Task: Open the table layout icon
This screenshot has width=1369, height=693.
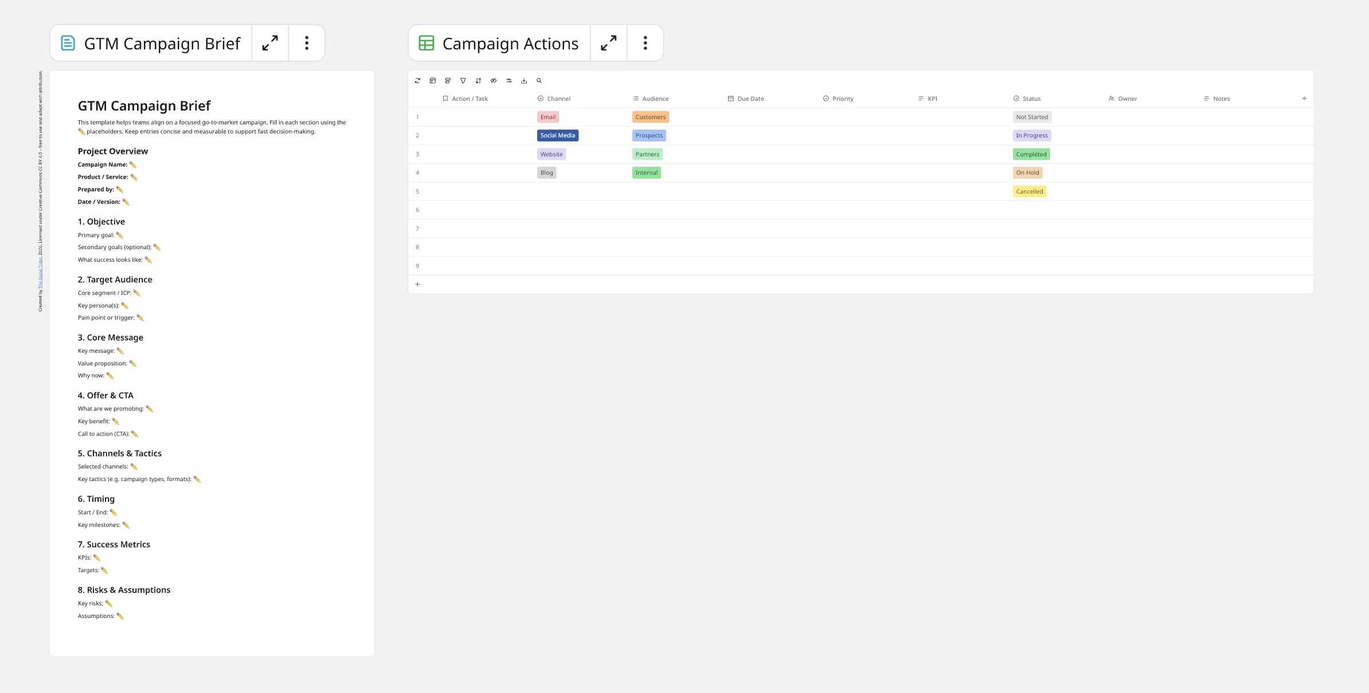Action: click(x=433, y=80)
